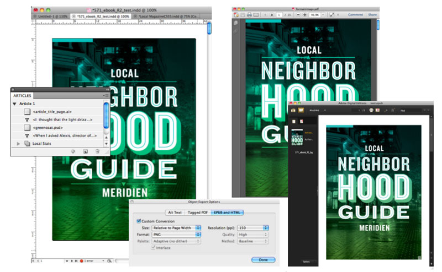This screenshot has width=442, height=272.
Task: Switch to Local MagazineCS55.indd tab
Action: click(x=166, y=17)
